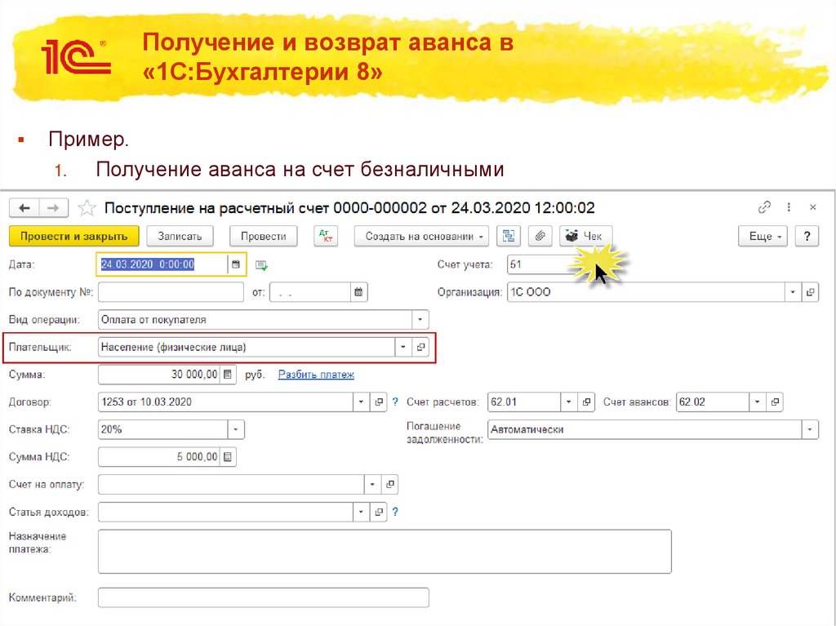Image resolution: width=836 pixels, height=626 pixels.
Task: Expand the Ставка НДС dropdown
Action: click(236, 429)
